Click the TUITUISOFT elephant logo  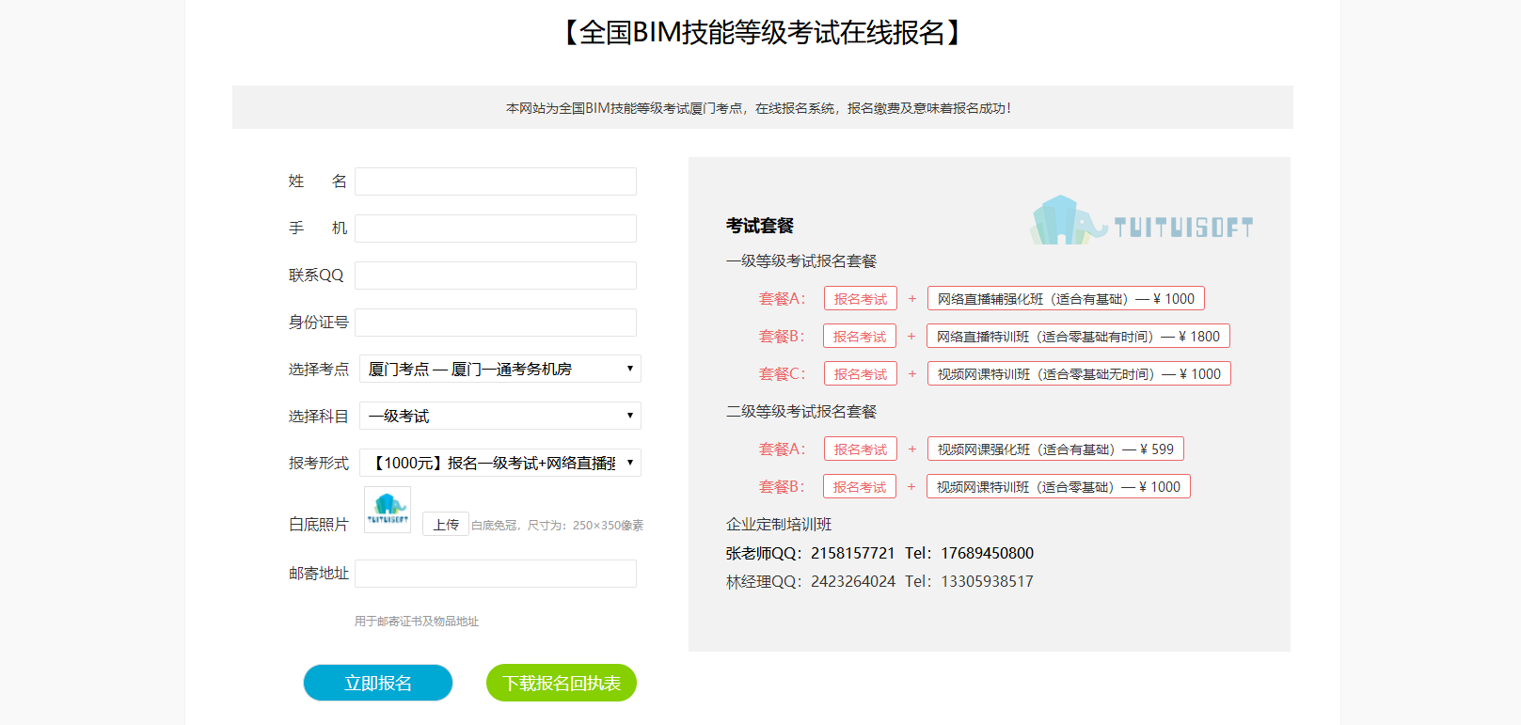point(1142,221)
